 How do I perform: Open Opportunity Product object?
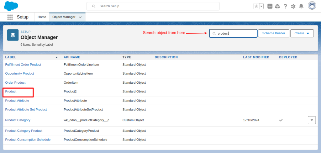[x=19, y=73]
